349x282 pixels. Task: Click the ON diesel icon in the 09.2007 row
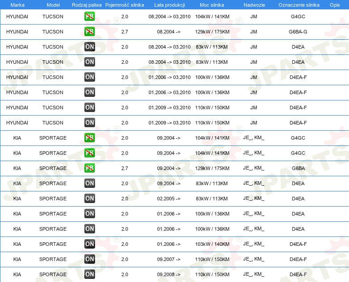[x=90, y=259]
